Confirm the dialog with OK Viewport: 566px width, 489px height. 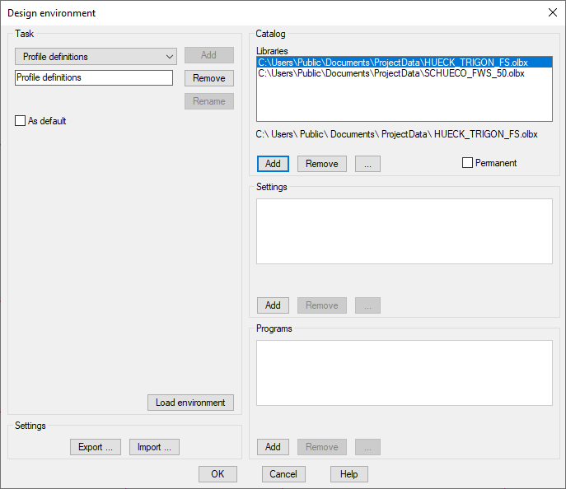coord(218,474)
